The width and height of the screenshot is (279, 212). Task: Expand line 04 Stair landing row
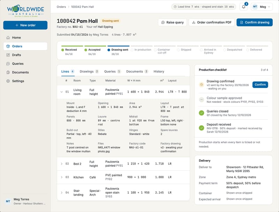tap(62, 193)
